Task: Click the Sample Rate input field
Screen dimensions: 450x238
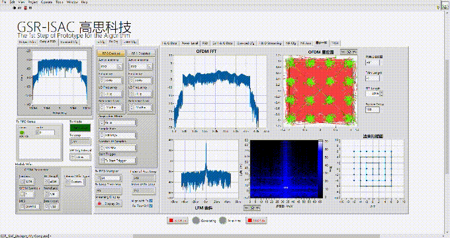Action: coord(118,135)
